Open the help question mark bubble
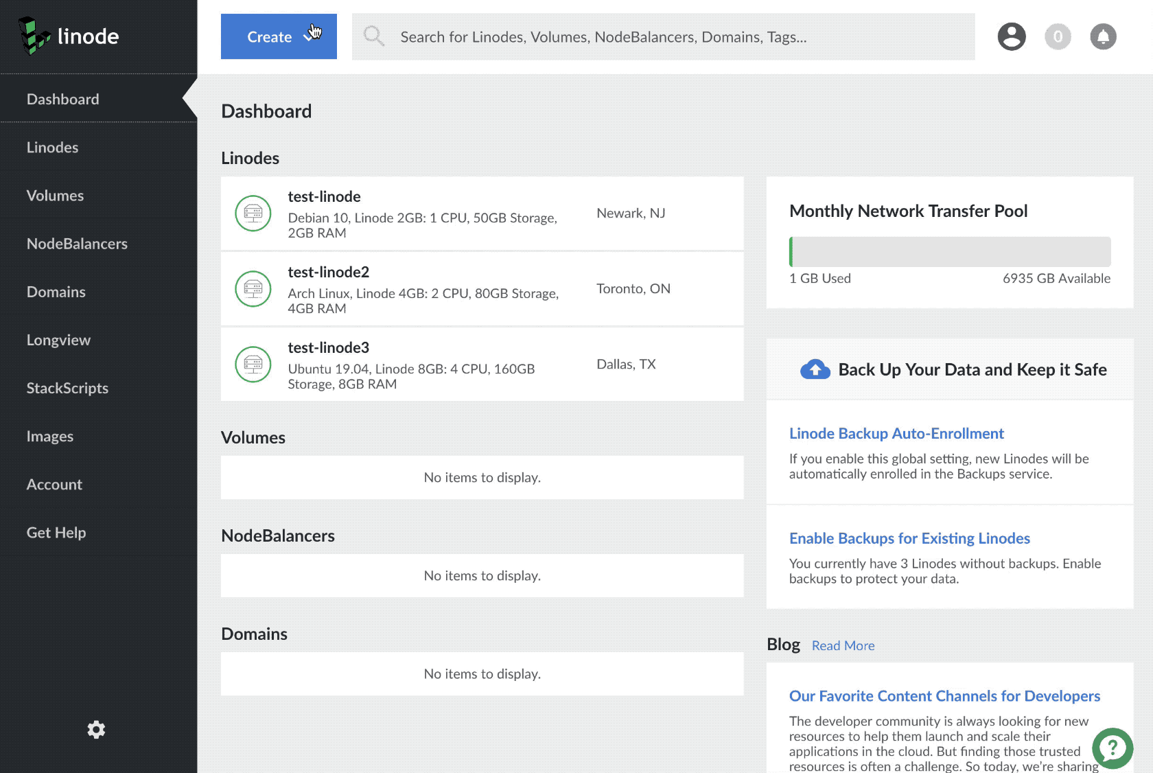1153x773 pixels. [x=1112, y=748]
